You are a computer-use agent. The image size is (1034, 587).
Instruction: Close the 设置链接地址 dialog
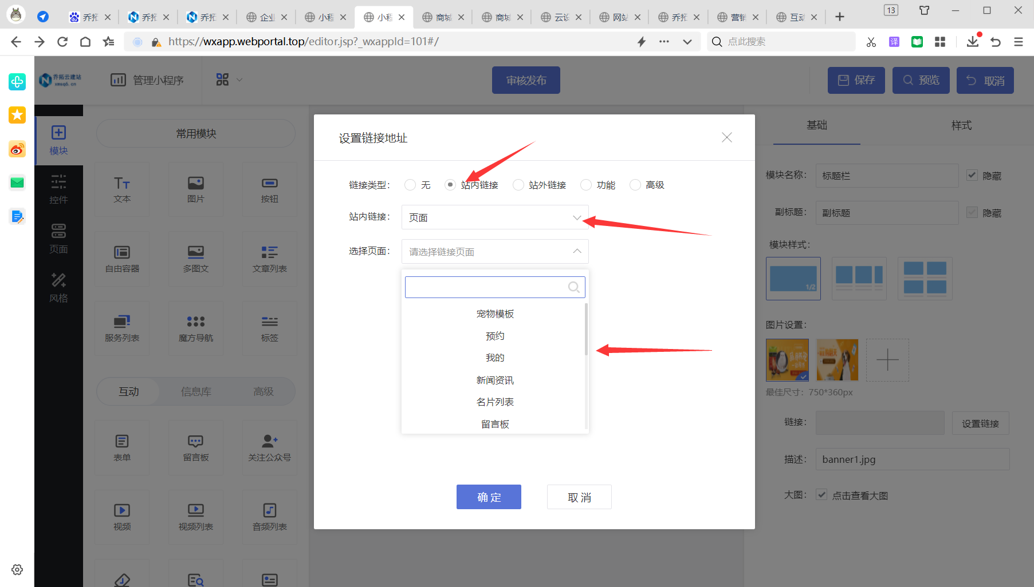tap(727, 137)
